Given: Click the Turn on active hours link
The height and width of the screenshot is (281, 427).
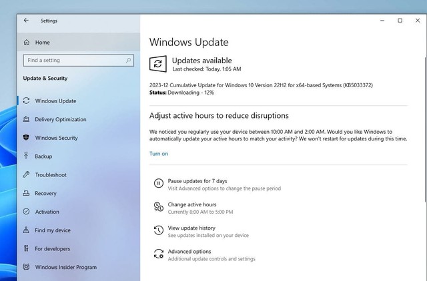Looking at the screenshot, I should point(159,154).
